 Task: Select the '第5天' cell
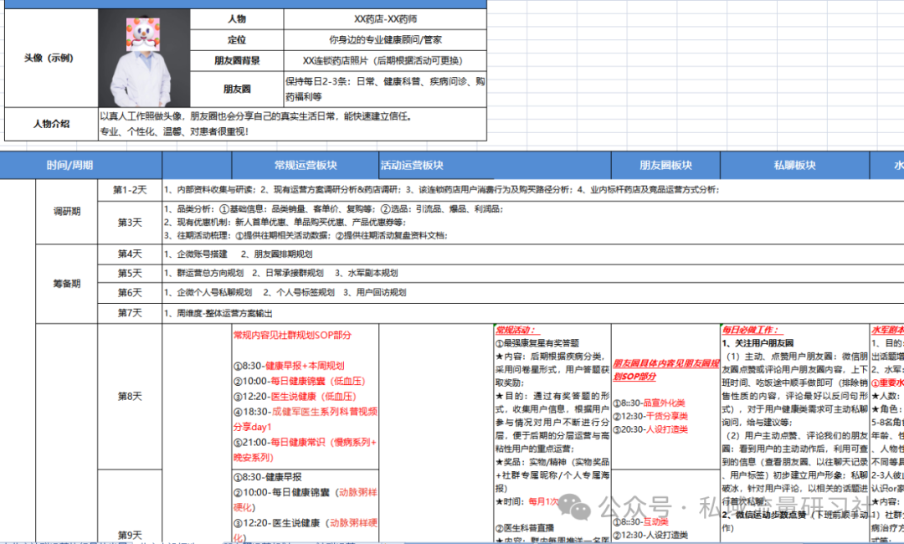click(x=130, y=273)
